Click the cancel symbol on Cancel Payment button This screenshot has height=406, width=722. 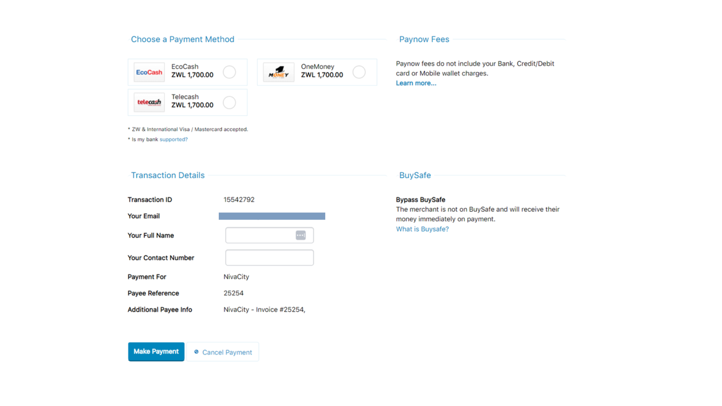pyautogui.click(x=196, y=352)
